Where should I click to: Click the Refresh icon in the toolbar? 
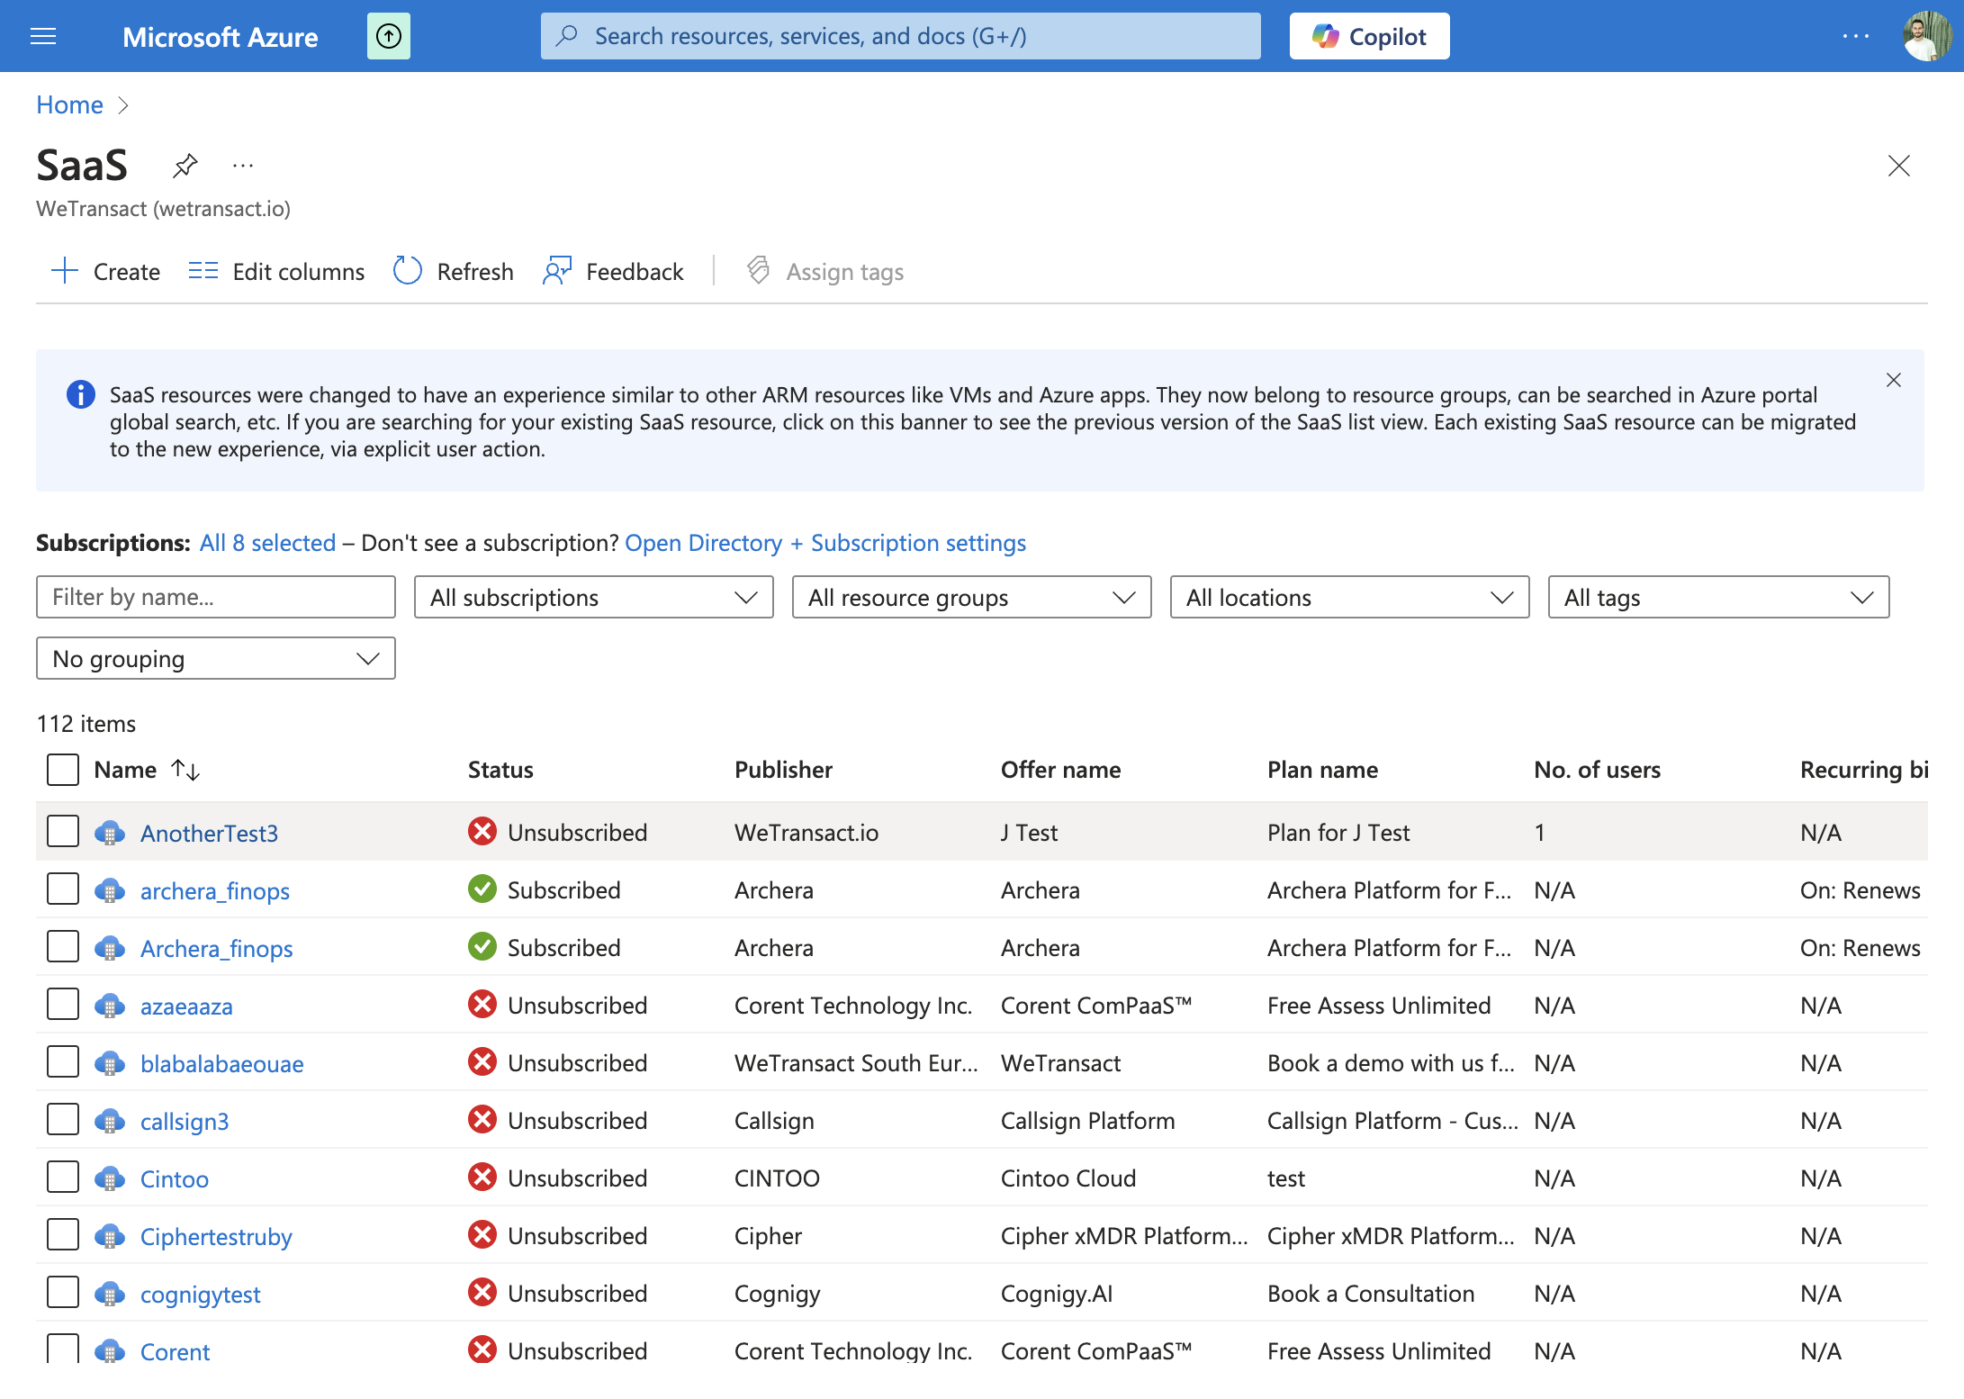[x=408, y=271]
